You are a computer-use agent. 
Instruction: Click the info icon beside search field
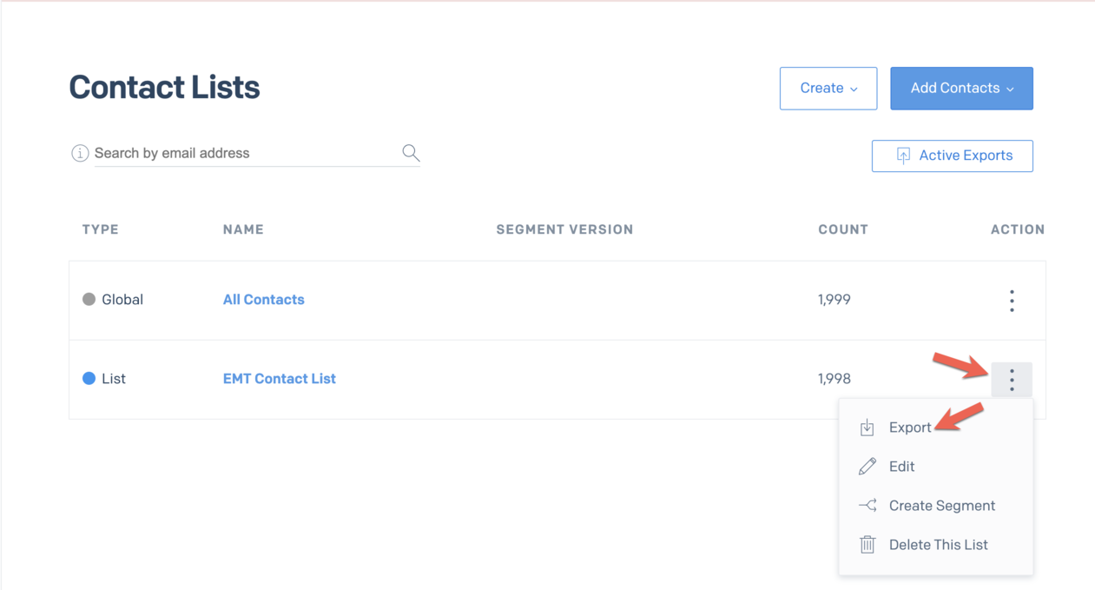[x=80, y=154]
